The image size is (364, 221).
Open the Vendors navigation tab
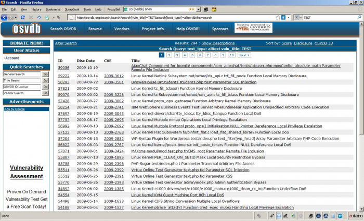pos(122,29)
